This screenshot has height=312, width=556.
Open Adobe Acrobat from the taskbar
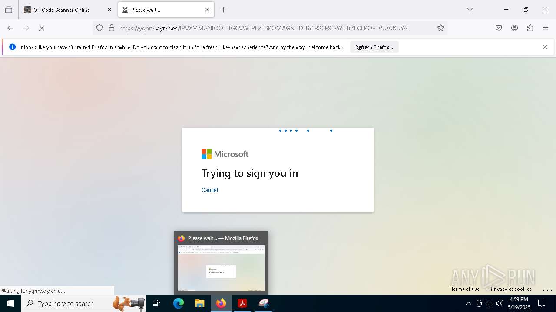click(x=242, y=303)
